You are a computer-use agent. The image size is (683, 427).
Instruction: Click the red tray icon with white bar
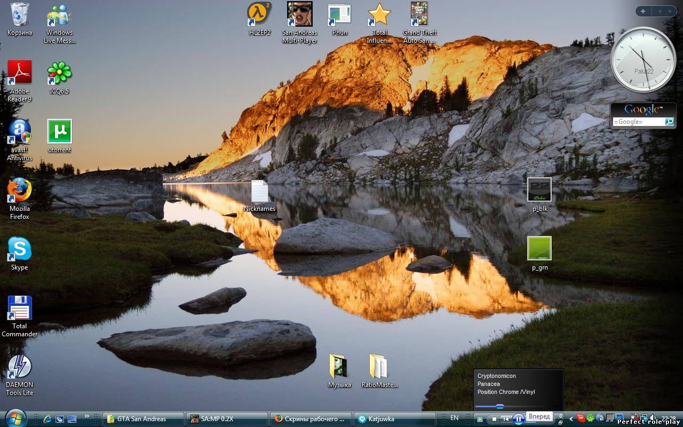pos(581,418)
